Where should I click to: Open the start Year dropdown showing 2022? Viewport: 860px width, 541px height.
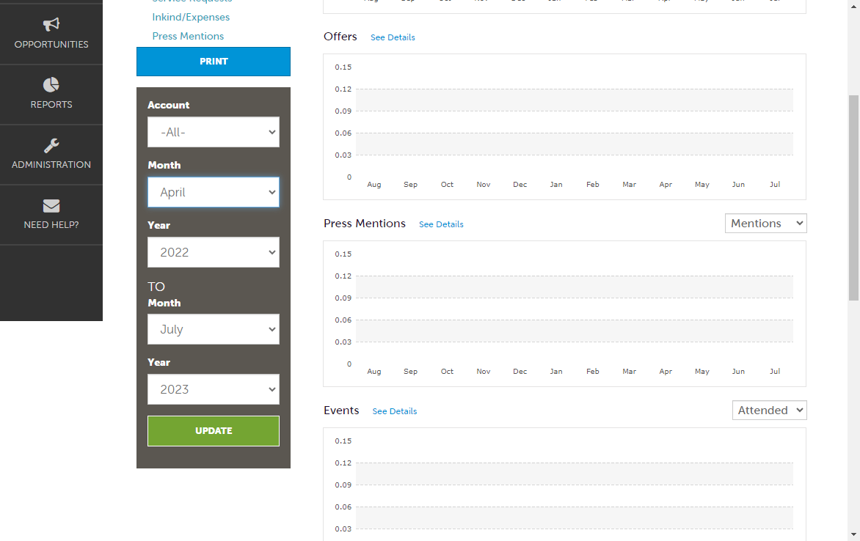click(x=214, y=252)
